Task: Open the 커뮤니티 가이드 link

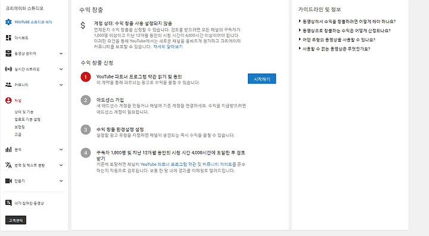Action: [217, 164]
